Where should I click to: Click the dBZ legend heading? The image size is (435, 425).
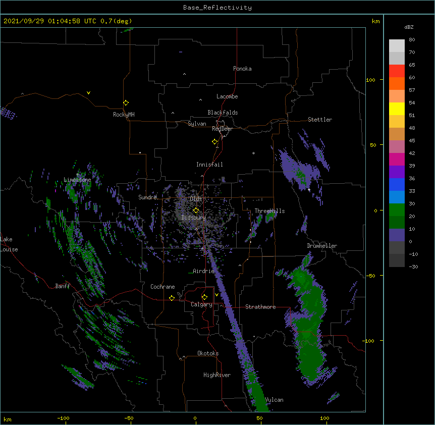409,27
